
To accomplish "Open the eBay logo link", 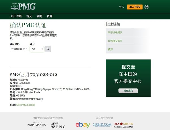I will click(83, 125).
